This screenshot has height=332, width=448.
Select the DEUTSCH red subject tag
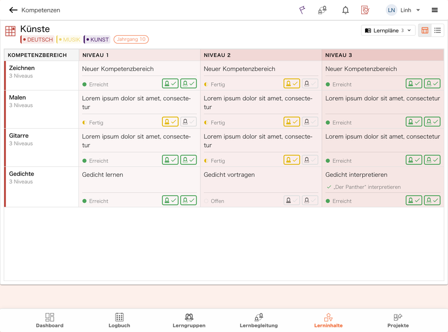(37, 39)
